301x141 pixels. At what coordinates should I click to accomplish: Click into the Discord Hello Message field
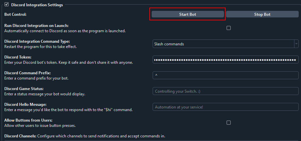coord(225,107)
